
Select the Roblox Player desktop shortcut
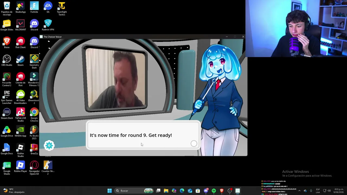[21, 167]
